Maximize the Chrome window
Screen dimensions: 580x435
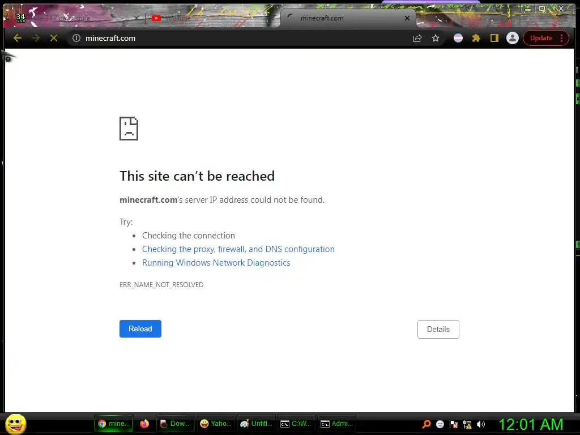pos(542,8)
